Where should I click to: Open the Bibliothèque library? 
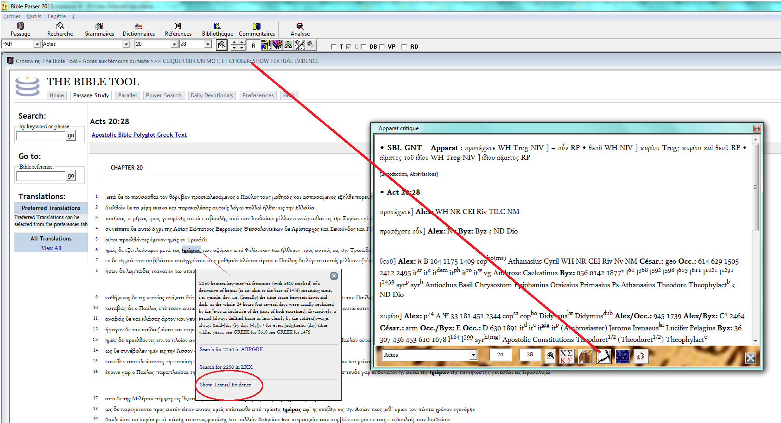[217, 29]
